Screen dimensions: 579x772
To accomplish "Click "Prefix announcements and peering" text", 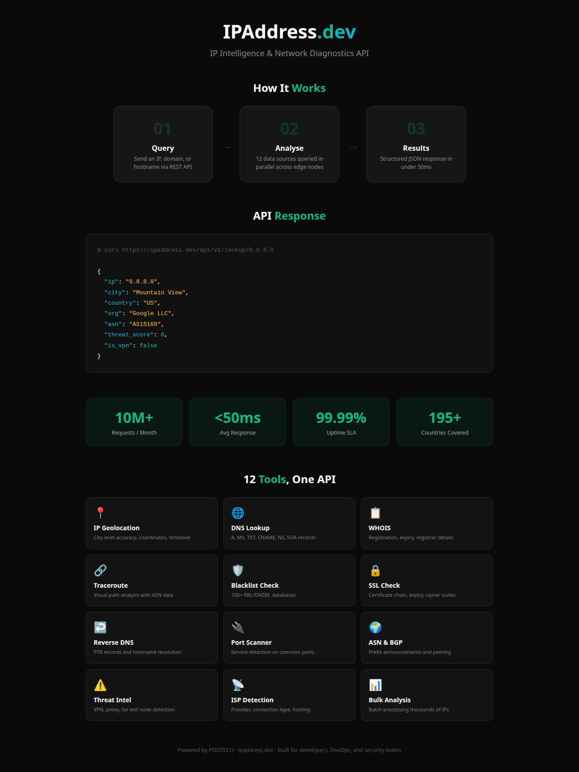I will tap(410, 652).
